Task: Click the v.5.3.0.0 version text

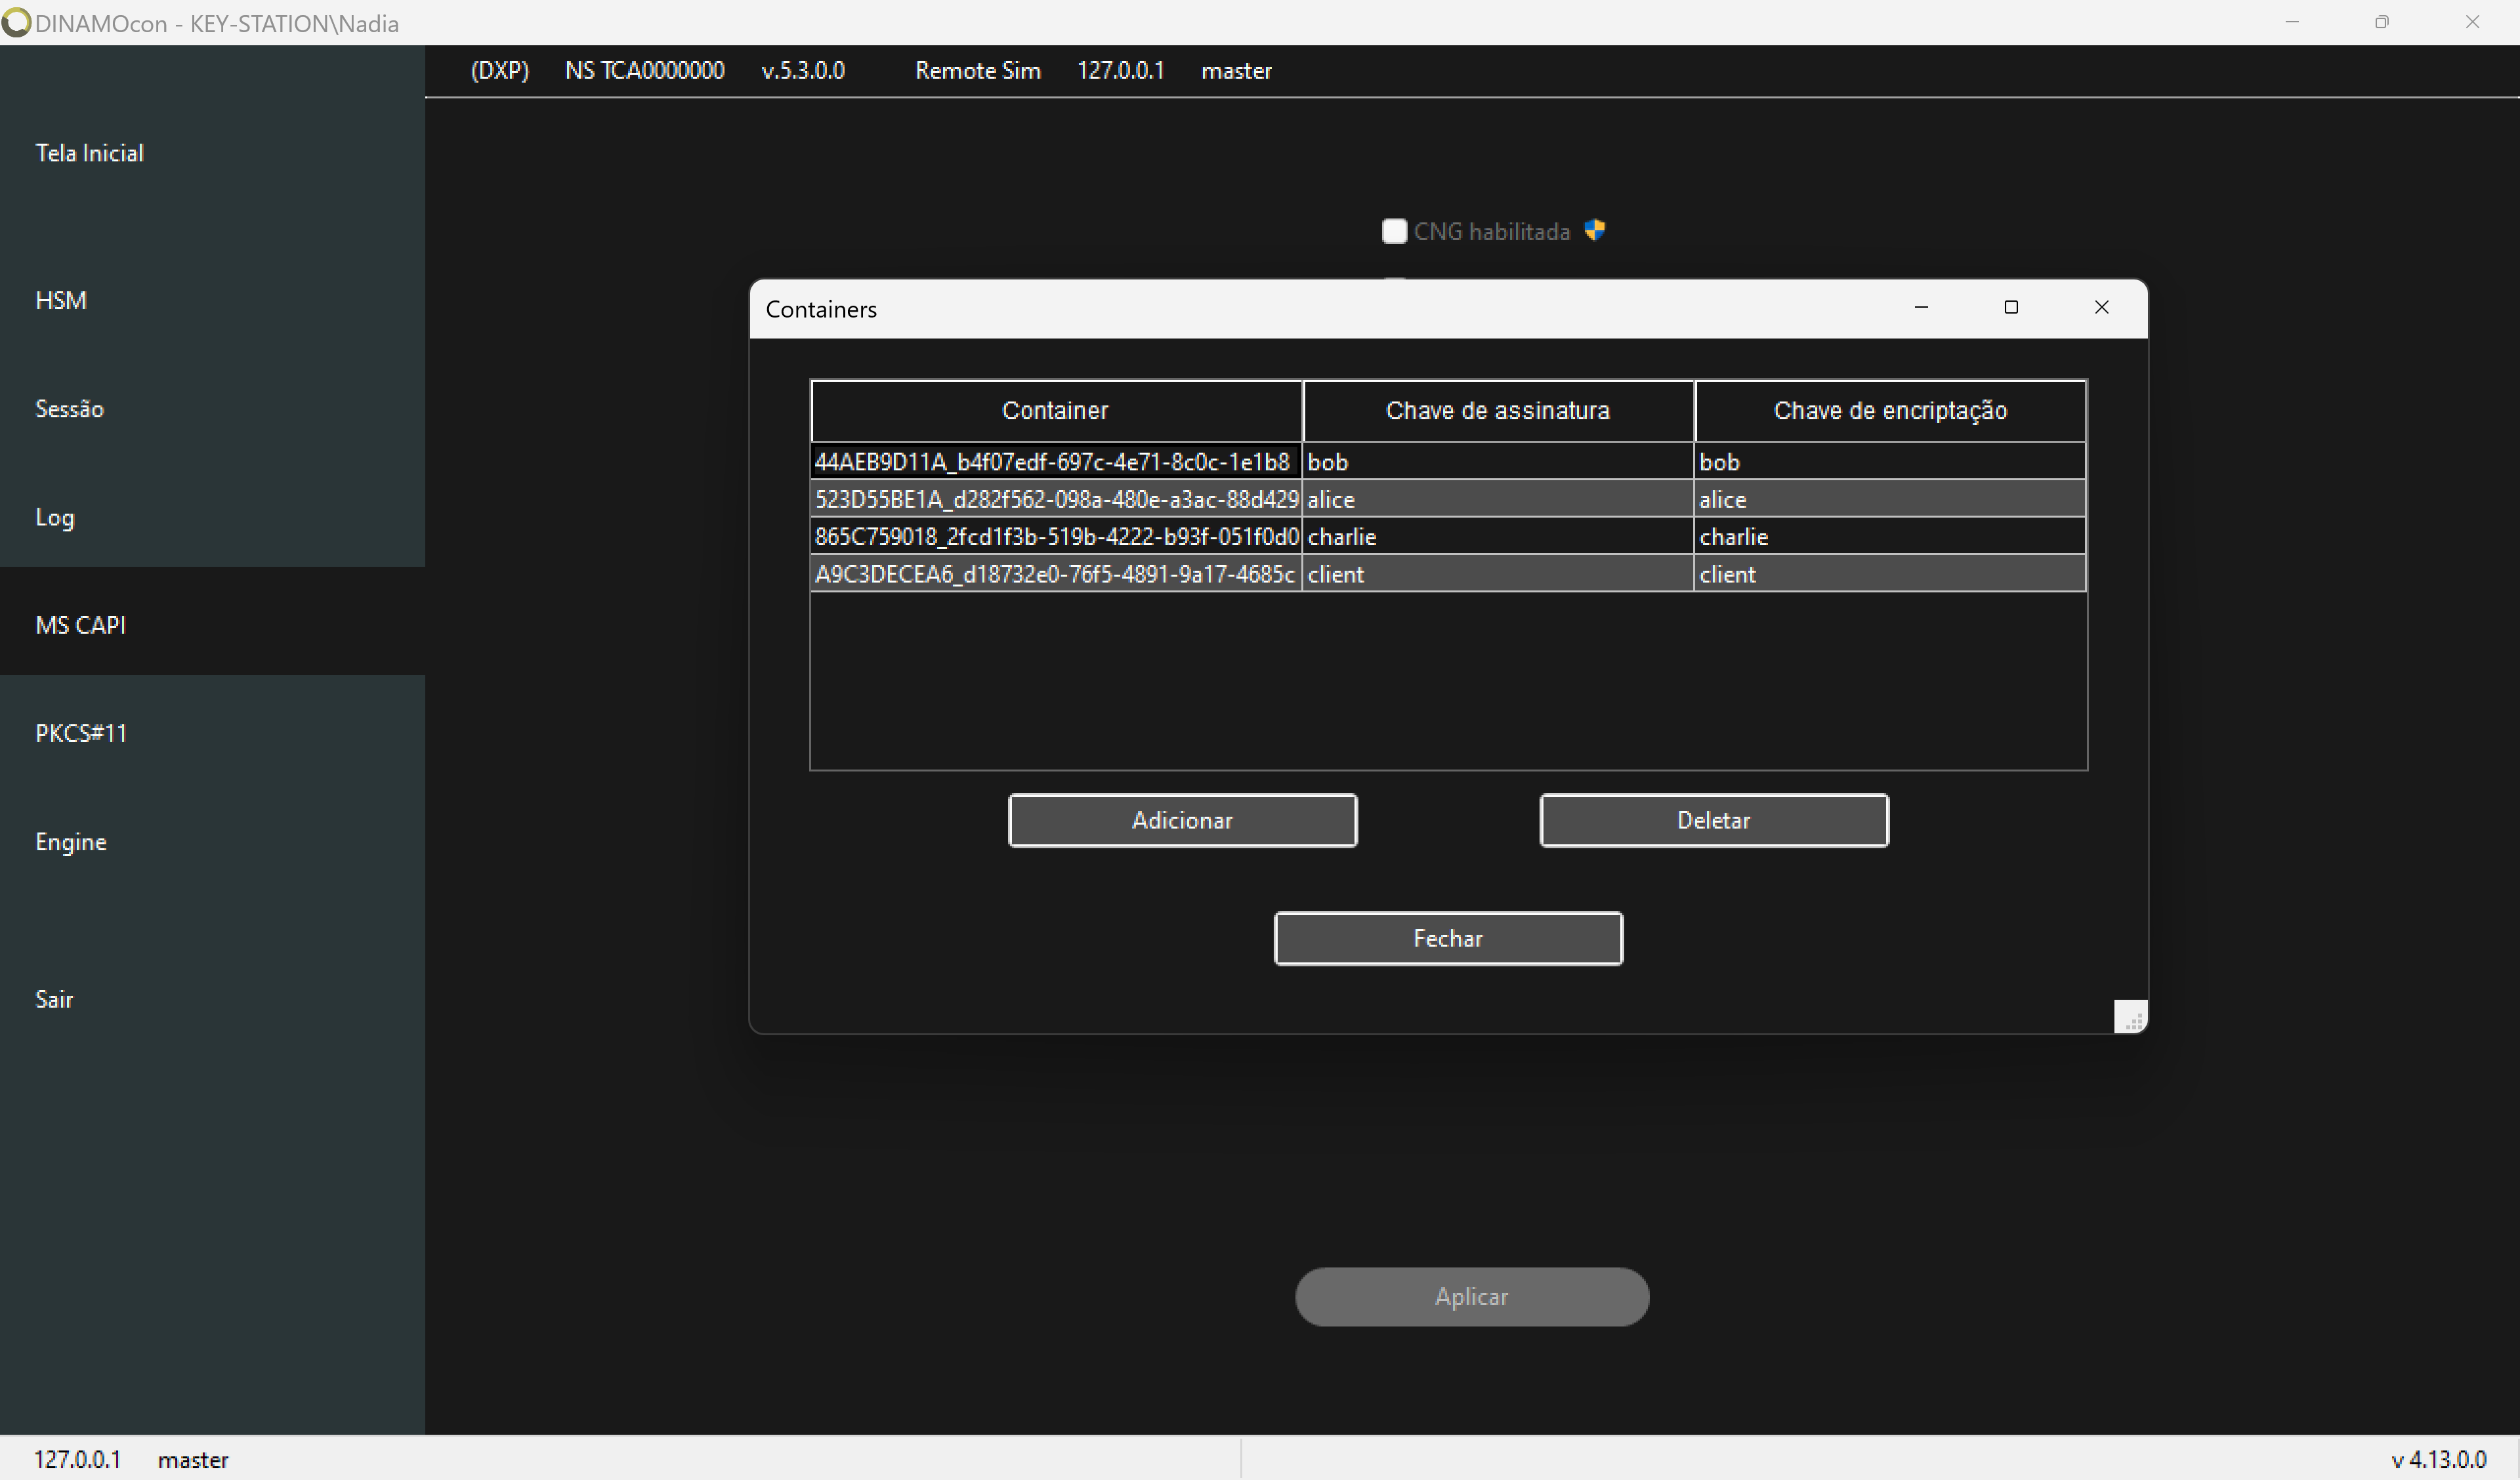Action: click(803, 71)
